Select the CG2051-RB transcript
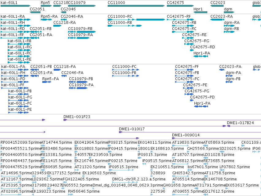Image resolution: width=261 pixels, height=196 pixels. tap(36, 32)
